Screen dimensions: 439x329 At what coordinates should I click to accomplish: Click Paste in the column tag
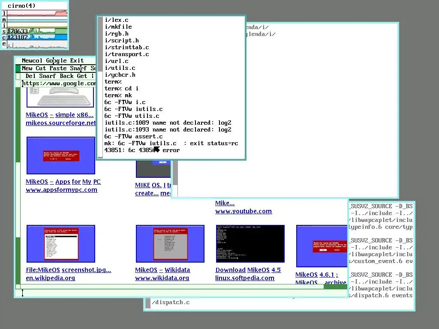tap(58, 68)
